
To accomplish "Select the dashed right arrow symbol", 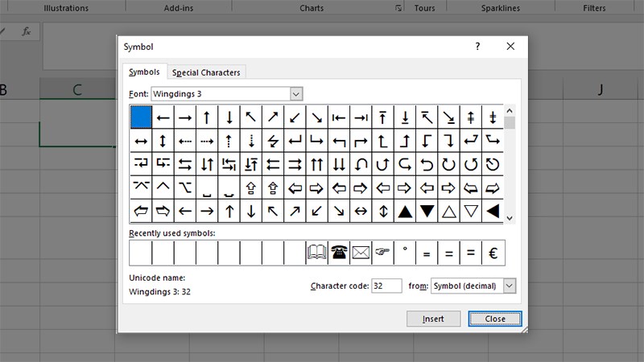I will pyautogui.click(x=207, y=142).
